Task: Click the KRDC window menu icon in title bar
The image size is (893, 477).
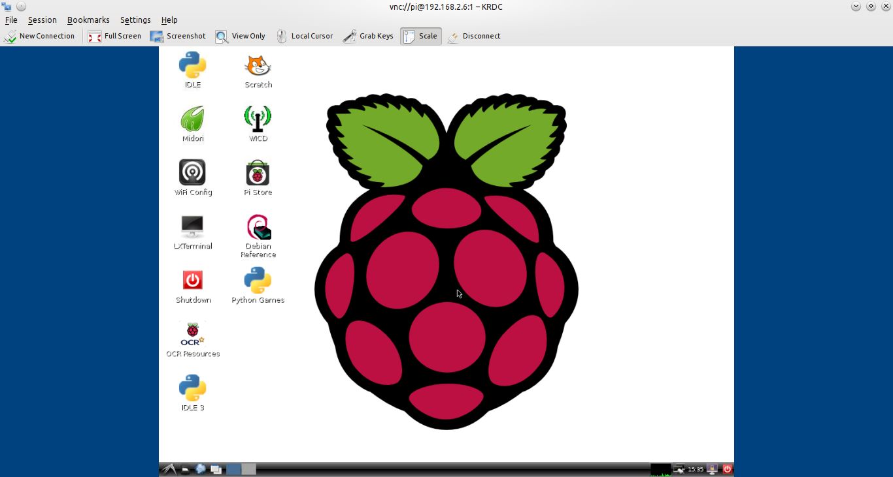Action: (x=7, y=7)
